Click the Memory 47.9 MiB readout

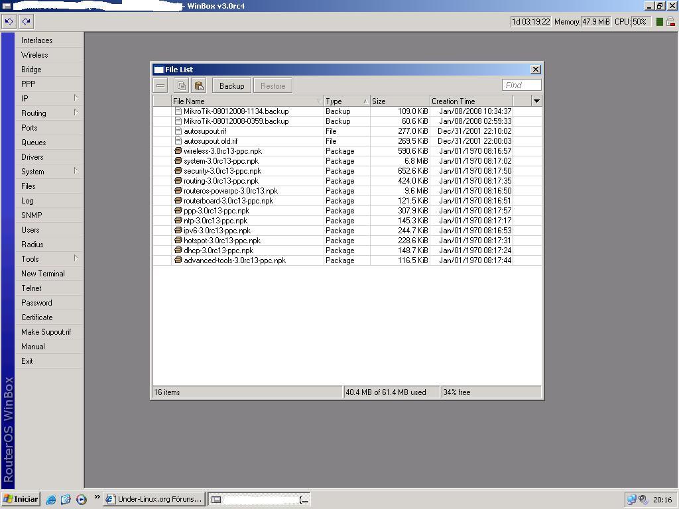click(x=596, y=22)
